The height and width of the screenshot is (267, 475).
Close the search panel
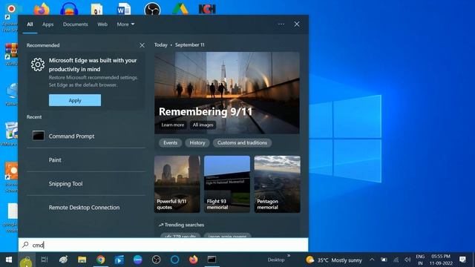[x=297, y=24]
